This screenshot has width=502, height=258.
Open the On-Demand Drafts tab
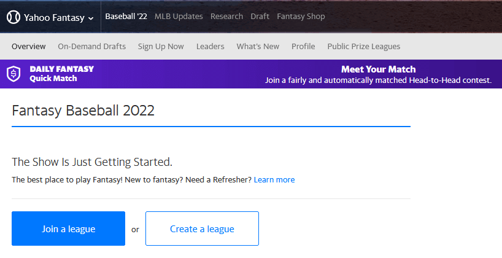click(91, 47)
